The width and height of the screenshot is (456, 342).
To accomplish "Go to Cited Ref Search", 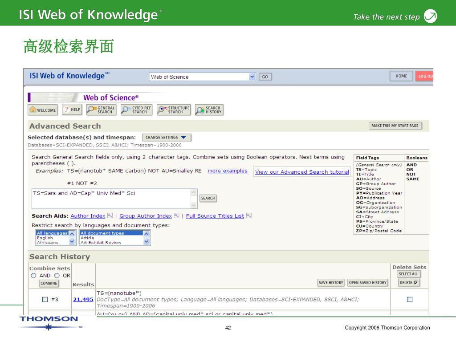I will click(137, 110).
